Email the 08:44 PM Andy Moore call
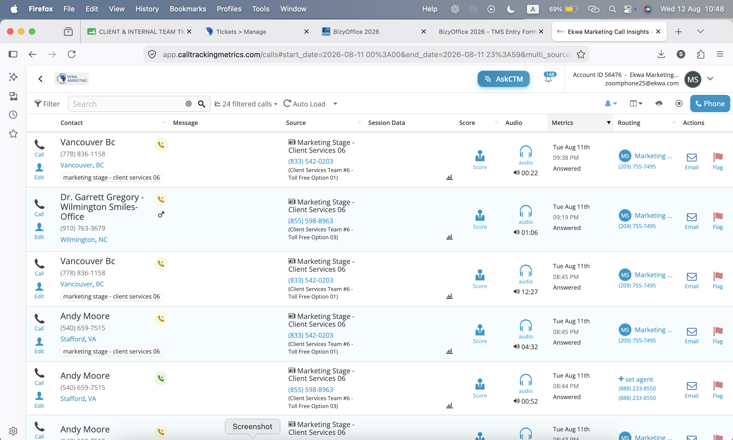 [692, 390]
